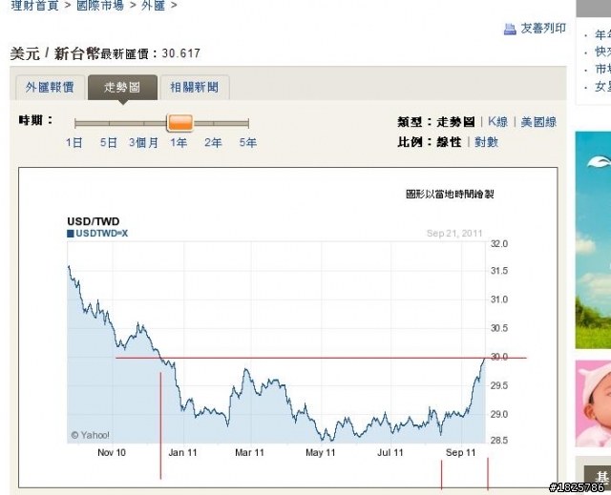This screenshot has width=611, height=495.
Task: Open the 外匯報價 tab
Action: 50,87
